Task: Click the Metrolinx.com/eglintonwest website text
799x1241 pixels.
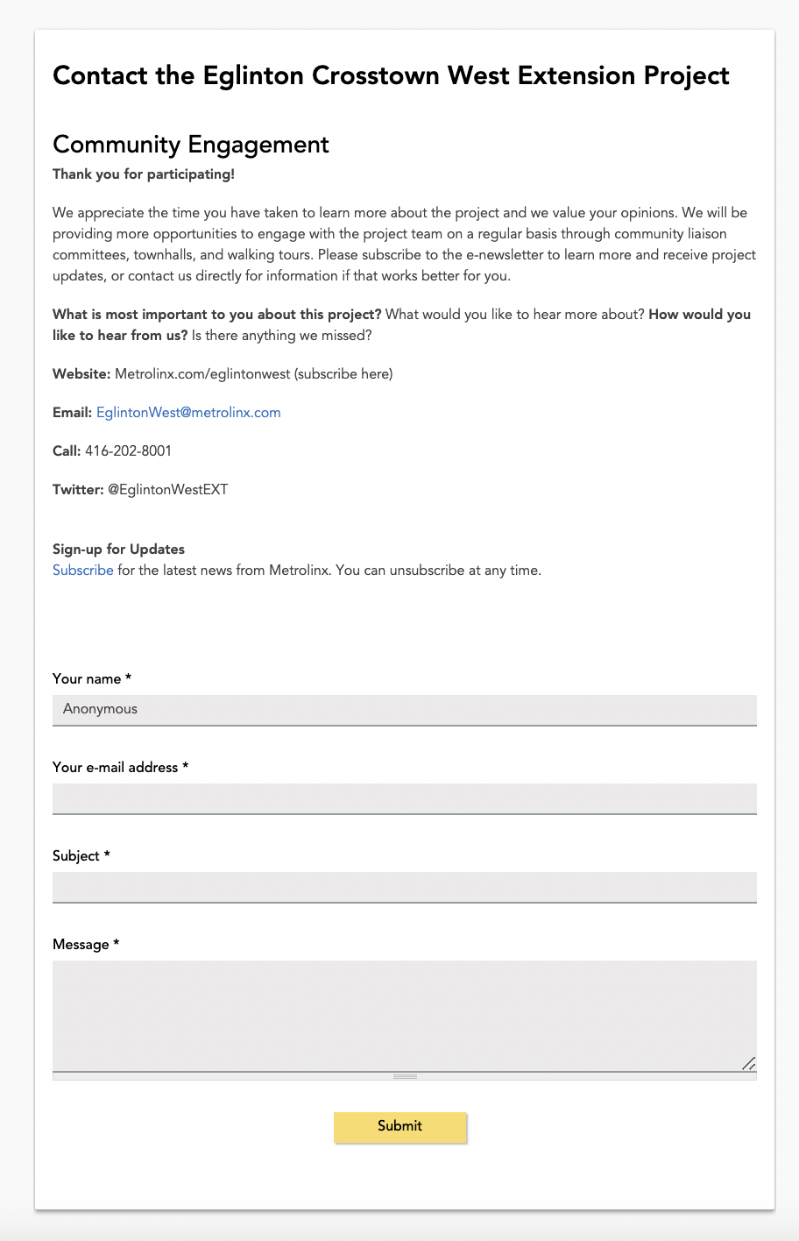Action: (x=202, y=374)
